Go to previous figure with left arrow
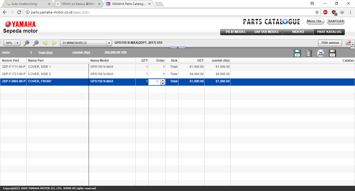The width and height of the screenshot is (355, 191). [x=45, y=43]
